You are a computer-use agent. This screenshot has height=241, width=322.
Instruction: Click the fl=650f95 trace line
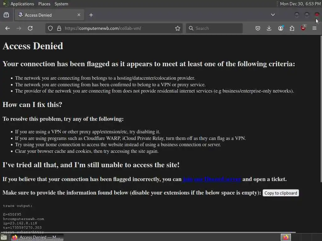pos(12,214)
